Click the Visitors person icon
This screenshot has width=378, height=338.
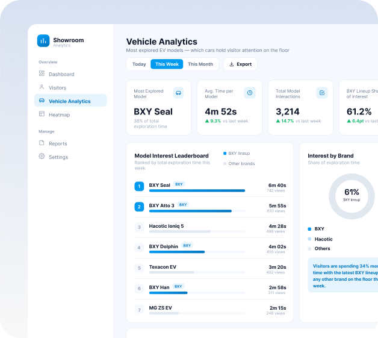(x=42, y=87)
